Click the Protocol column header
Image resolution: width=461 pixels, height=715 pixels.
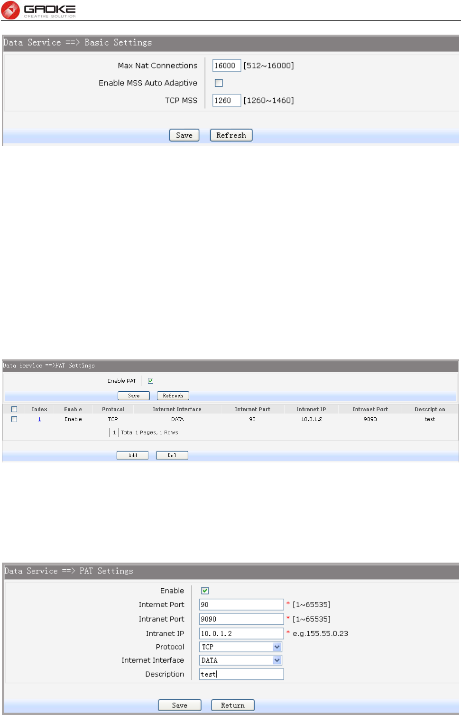(113, 409)
